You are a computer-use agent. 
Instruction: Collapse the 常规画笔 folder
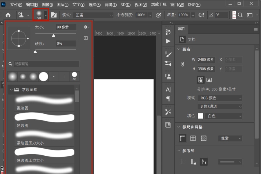coord(11,90)
